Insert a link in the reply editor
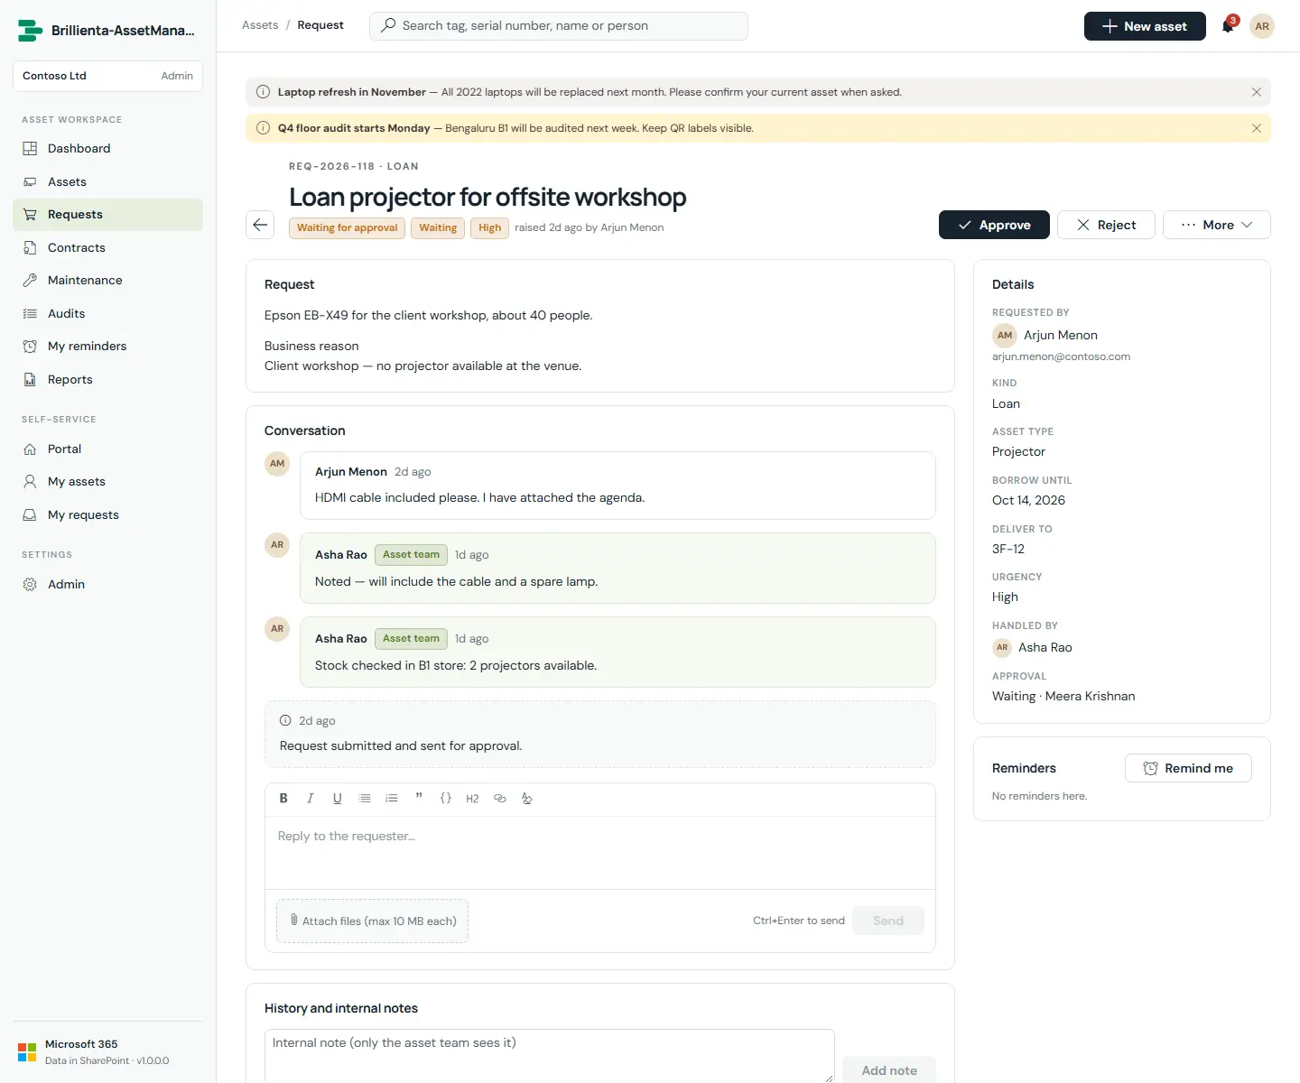 tap(500, 799)
